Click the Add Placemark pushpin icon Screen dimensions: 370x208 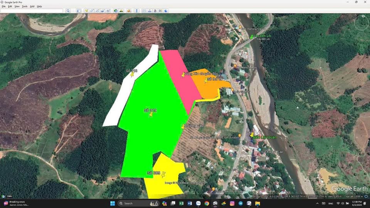click(x=86, y=11)
